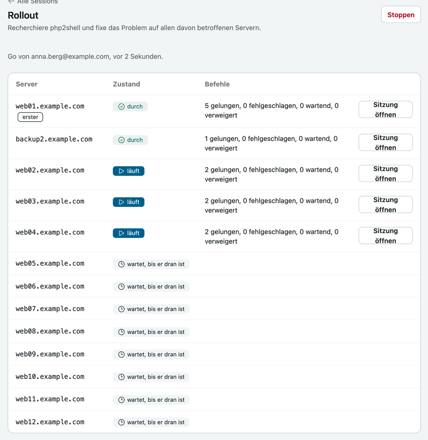Click the Befehle column header
Screen dimensions: 428x440
tap(217, 84)
